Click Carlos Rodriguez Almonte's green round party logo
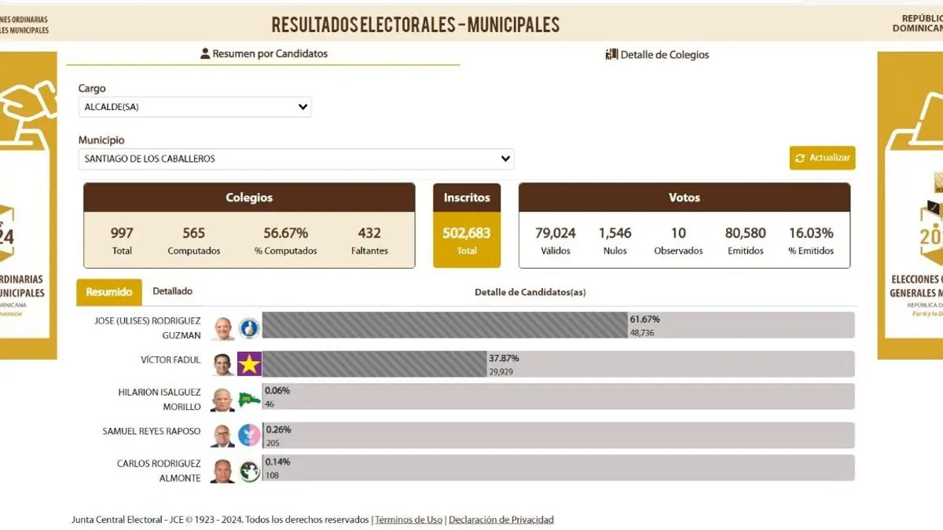 [250, 471]
